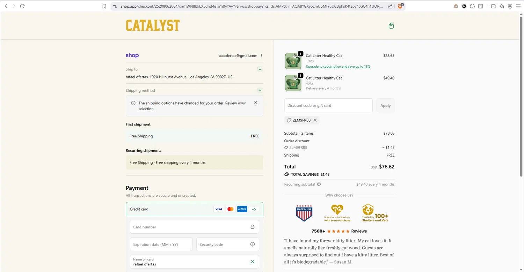Click the Susan M. review quote

click(339, 251)
